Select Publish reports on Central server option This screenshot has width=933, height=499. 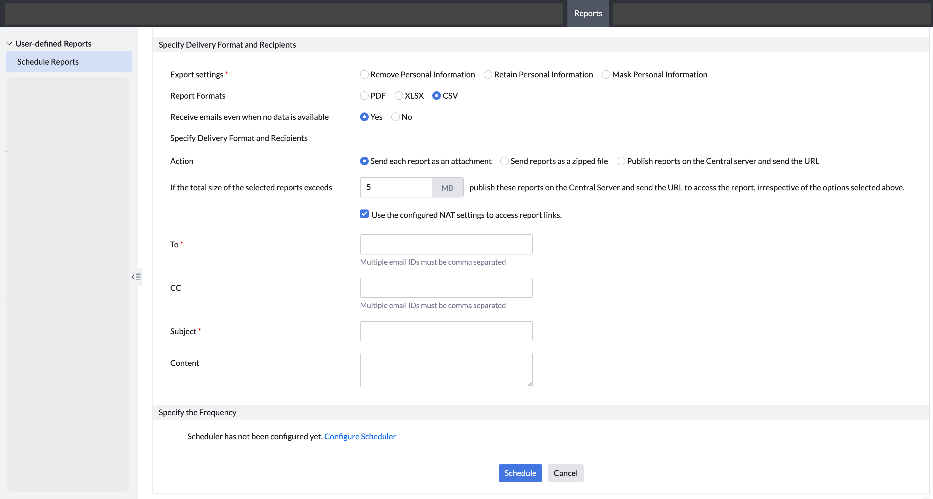click(x=621, y=161)
